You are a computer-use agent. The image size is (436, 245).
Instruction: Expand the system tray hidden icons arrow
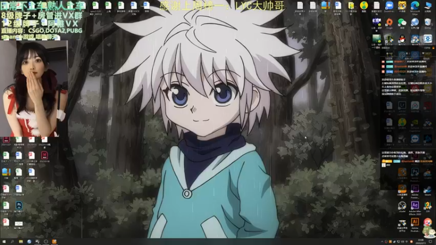click(x=382, y=242)
